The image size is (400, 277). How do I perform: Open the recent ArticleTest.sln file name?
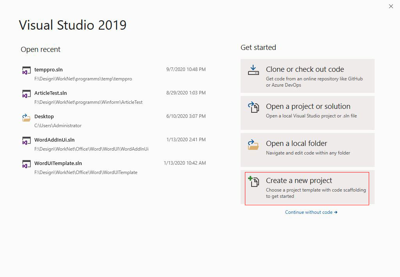pos(50,93)
